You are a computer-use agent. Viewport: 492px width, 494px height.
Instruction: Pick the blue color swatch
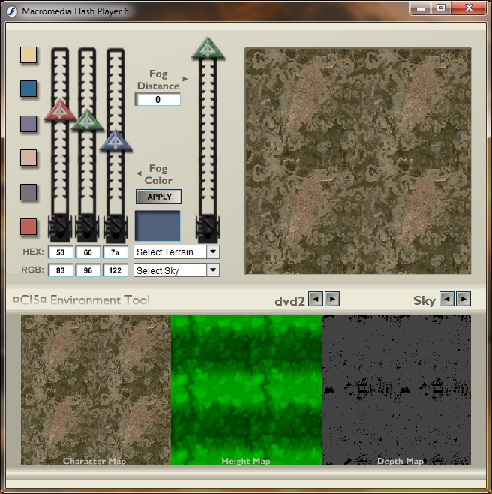point(28,89)
